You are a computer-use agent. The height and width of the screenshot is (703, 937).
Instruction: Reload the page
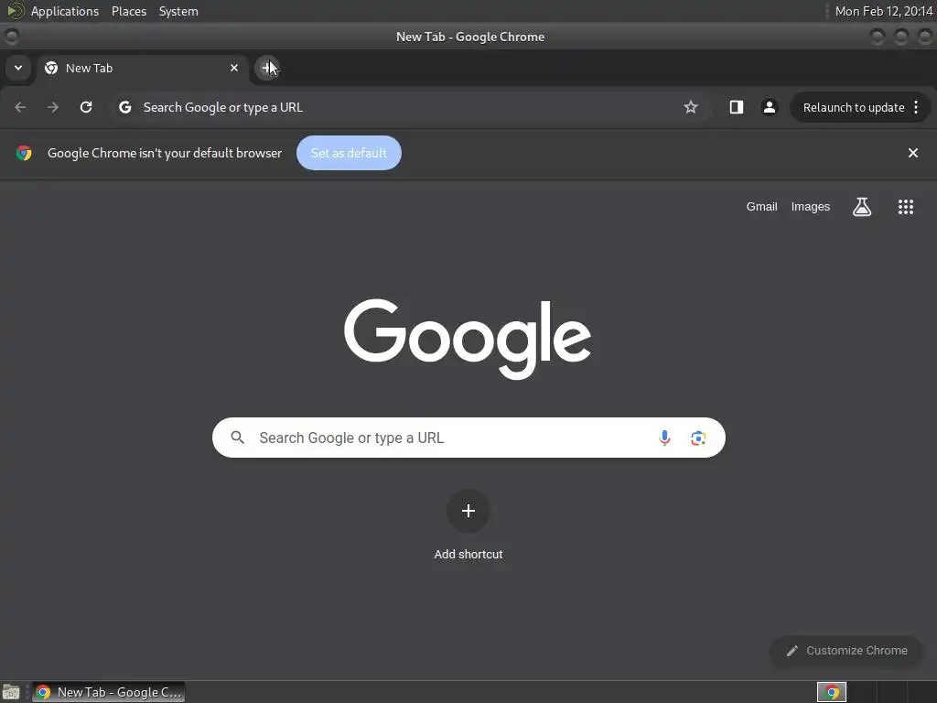[86, 107]
